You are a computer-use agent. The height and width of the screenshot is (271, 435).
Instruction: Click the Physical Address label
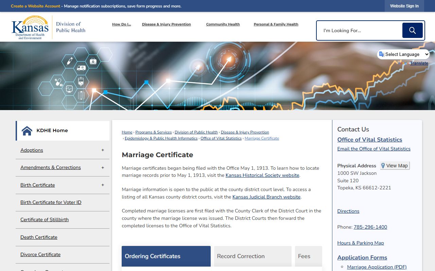pos(357,166)
